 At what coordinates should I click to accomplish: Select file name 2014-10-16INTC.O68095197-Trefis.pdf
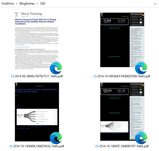tap(124, 146)
